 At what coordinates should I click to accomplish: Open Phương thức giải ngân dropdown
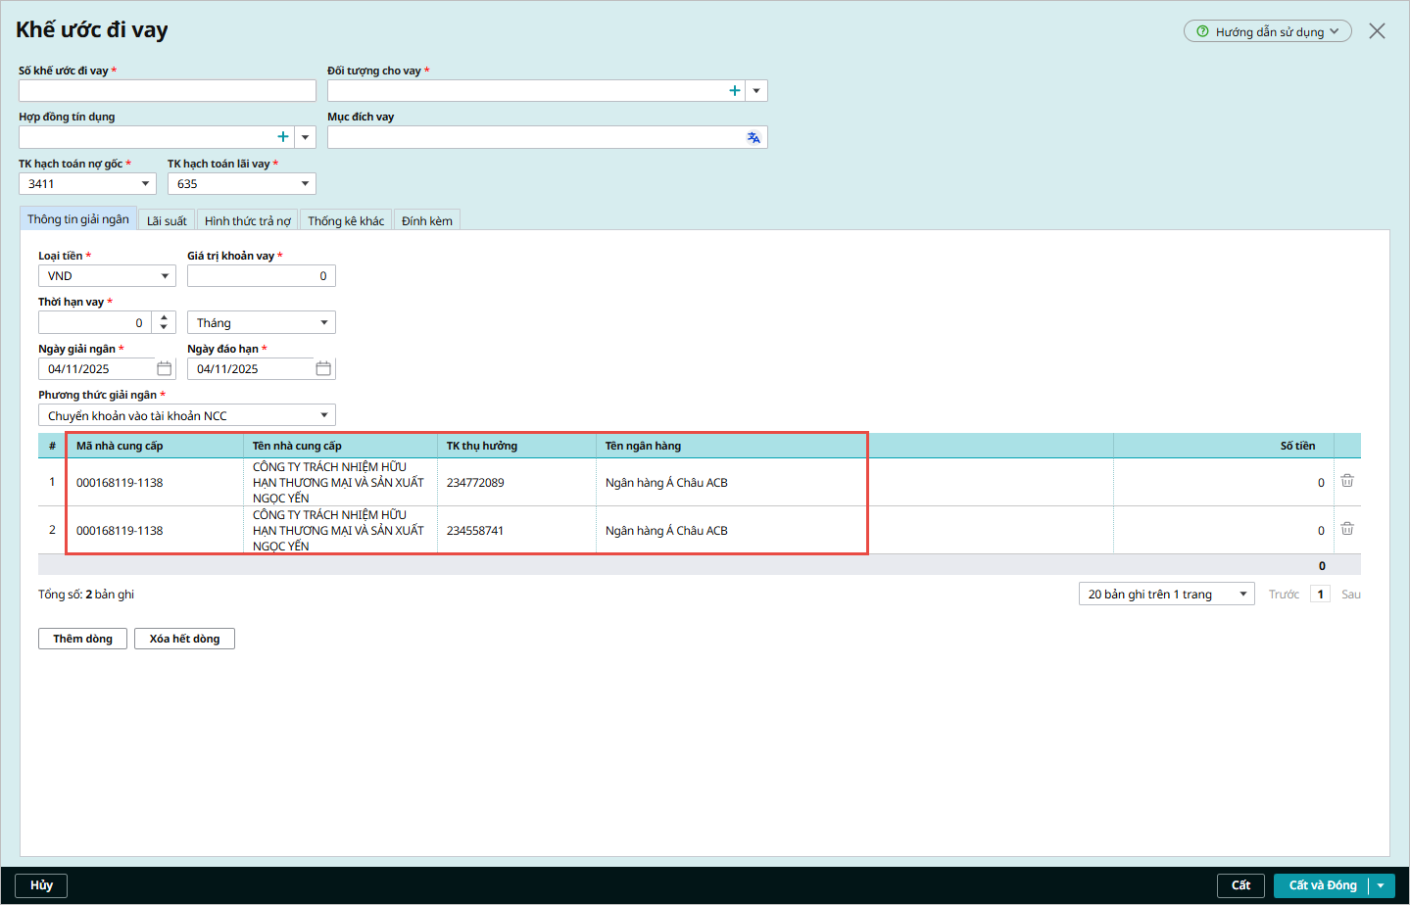(324, 416)
